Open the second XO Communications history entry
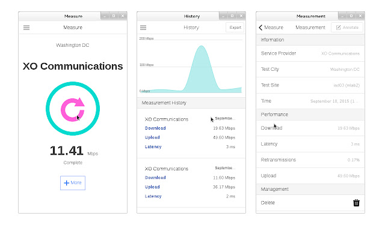The image size is (385, 240). pyautogui.click(x=191, y=182)
